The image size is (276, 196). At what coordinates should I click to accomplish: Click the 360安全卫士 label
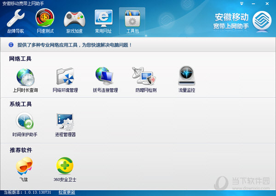pos(65,180)
